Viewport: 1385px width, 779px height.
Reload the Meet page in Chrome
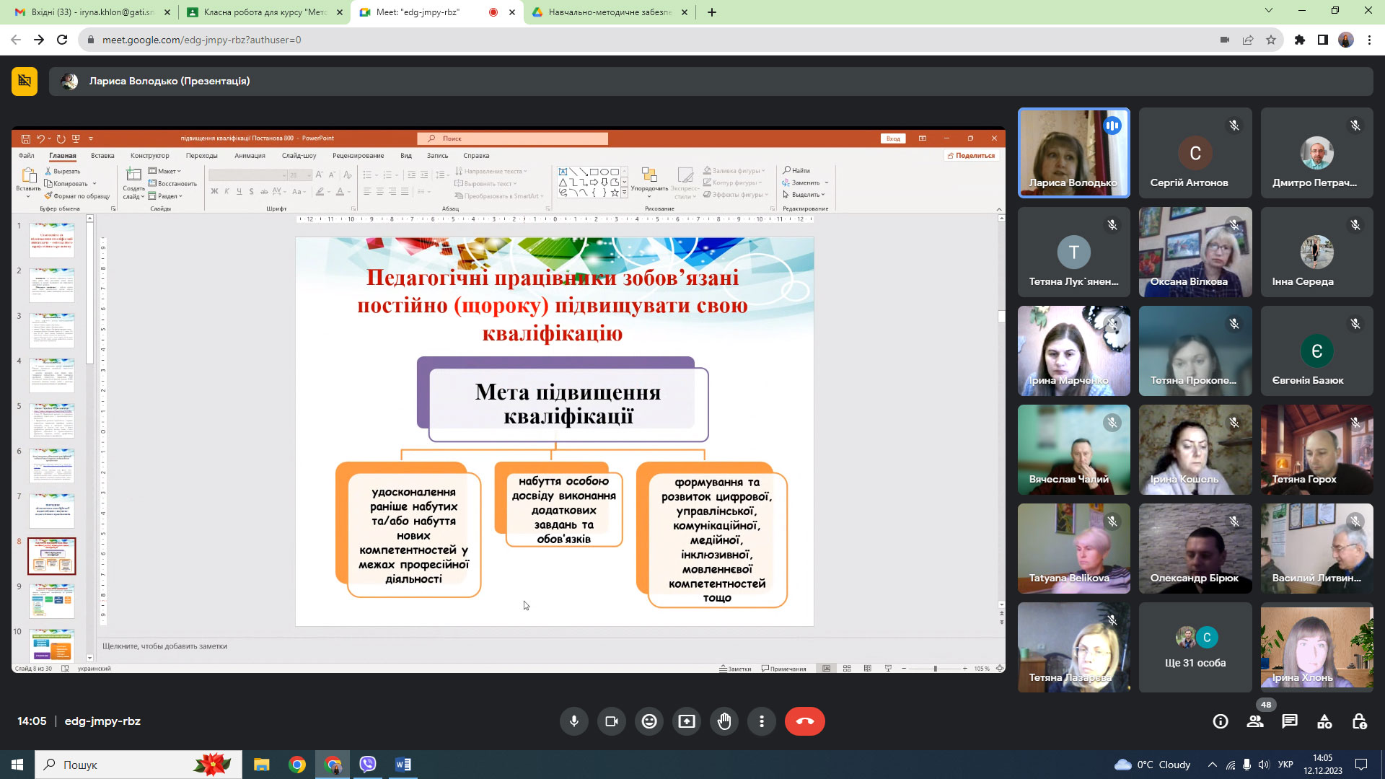tap(62, 40)
